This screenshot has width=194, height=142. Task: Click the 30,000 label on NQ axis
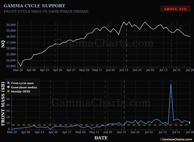pyautogui.click(x=11, y=25)
